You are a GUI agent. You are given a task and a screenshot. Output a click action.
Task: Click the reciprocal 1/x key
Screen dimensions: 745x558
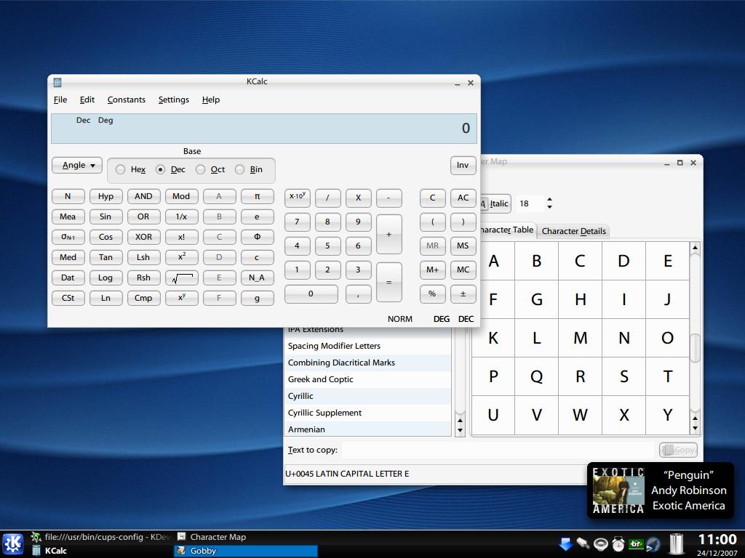[x=181, y=217]
